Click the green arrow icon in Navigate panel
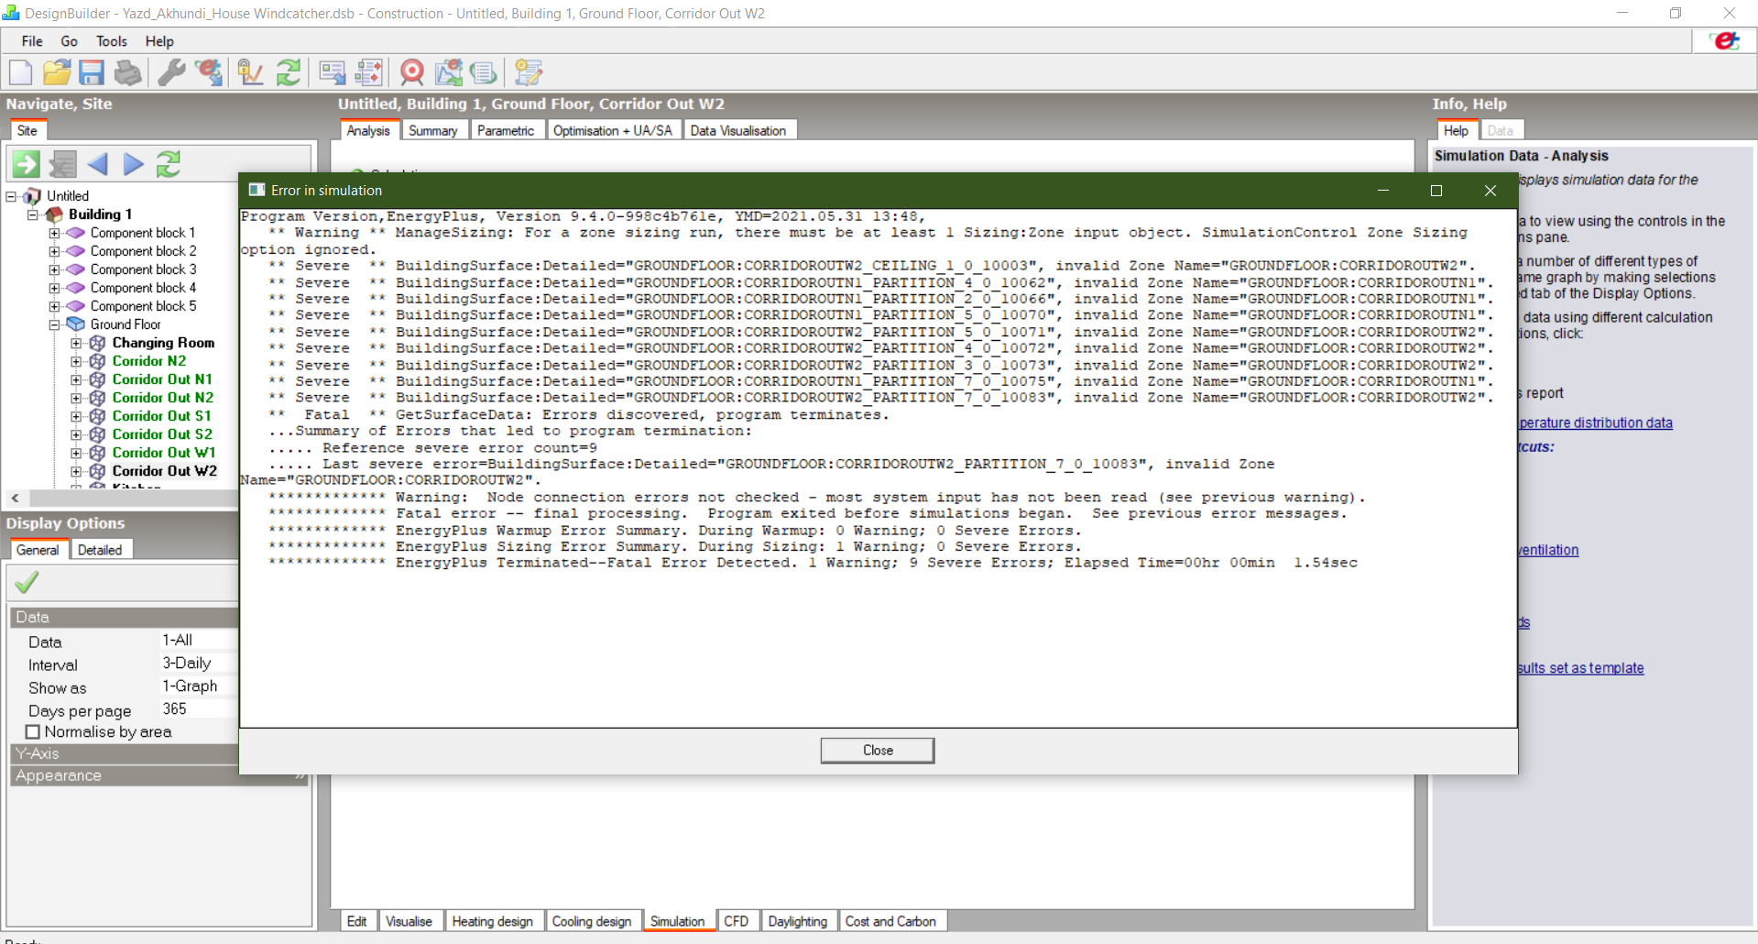Image resolution: width=1758 pixels, height=944 pixels. tap(26, 164)
